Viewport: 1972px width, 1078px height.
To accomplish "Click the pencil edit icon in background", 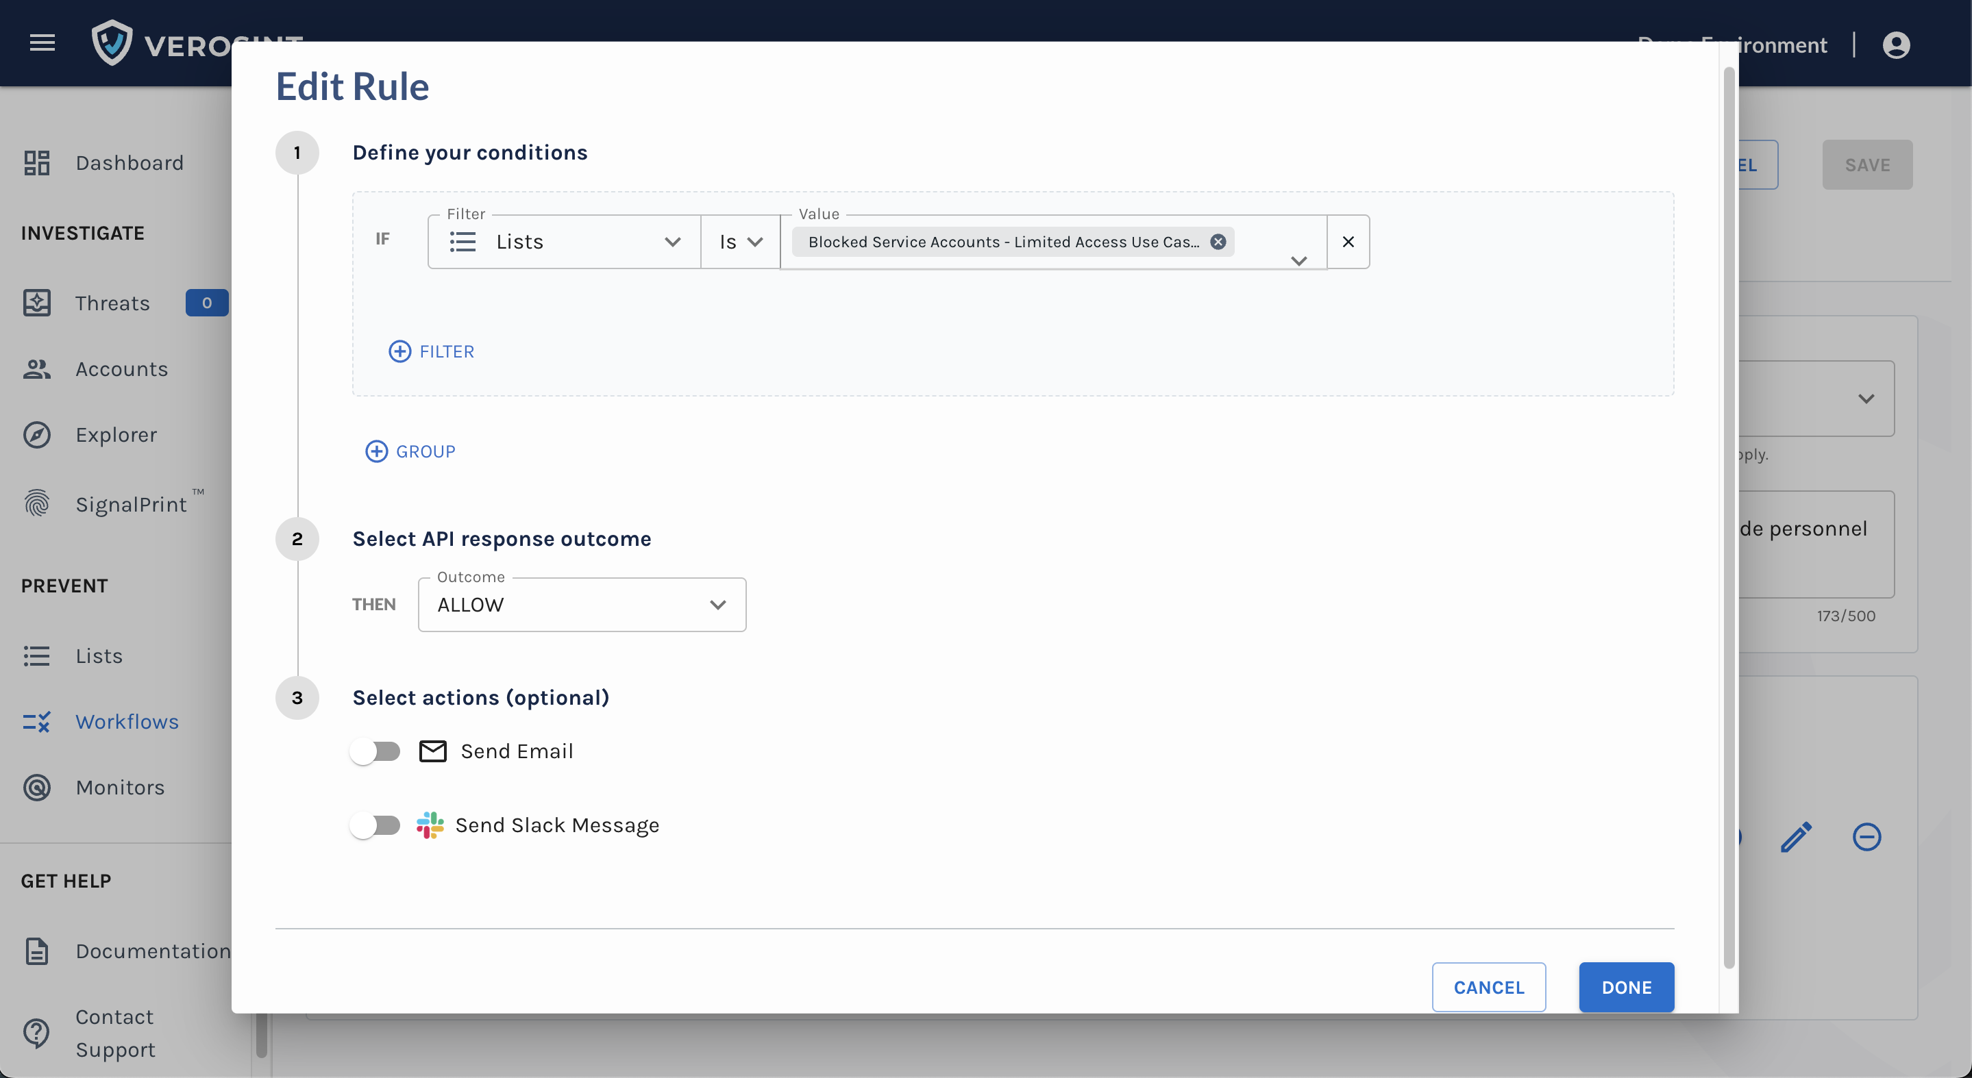I will point(1796,836).
